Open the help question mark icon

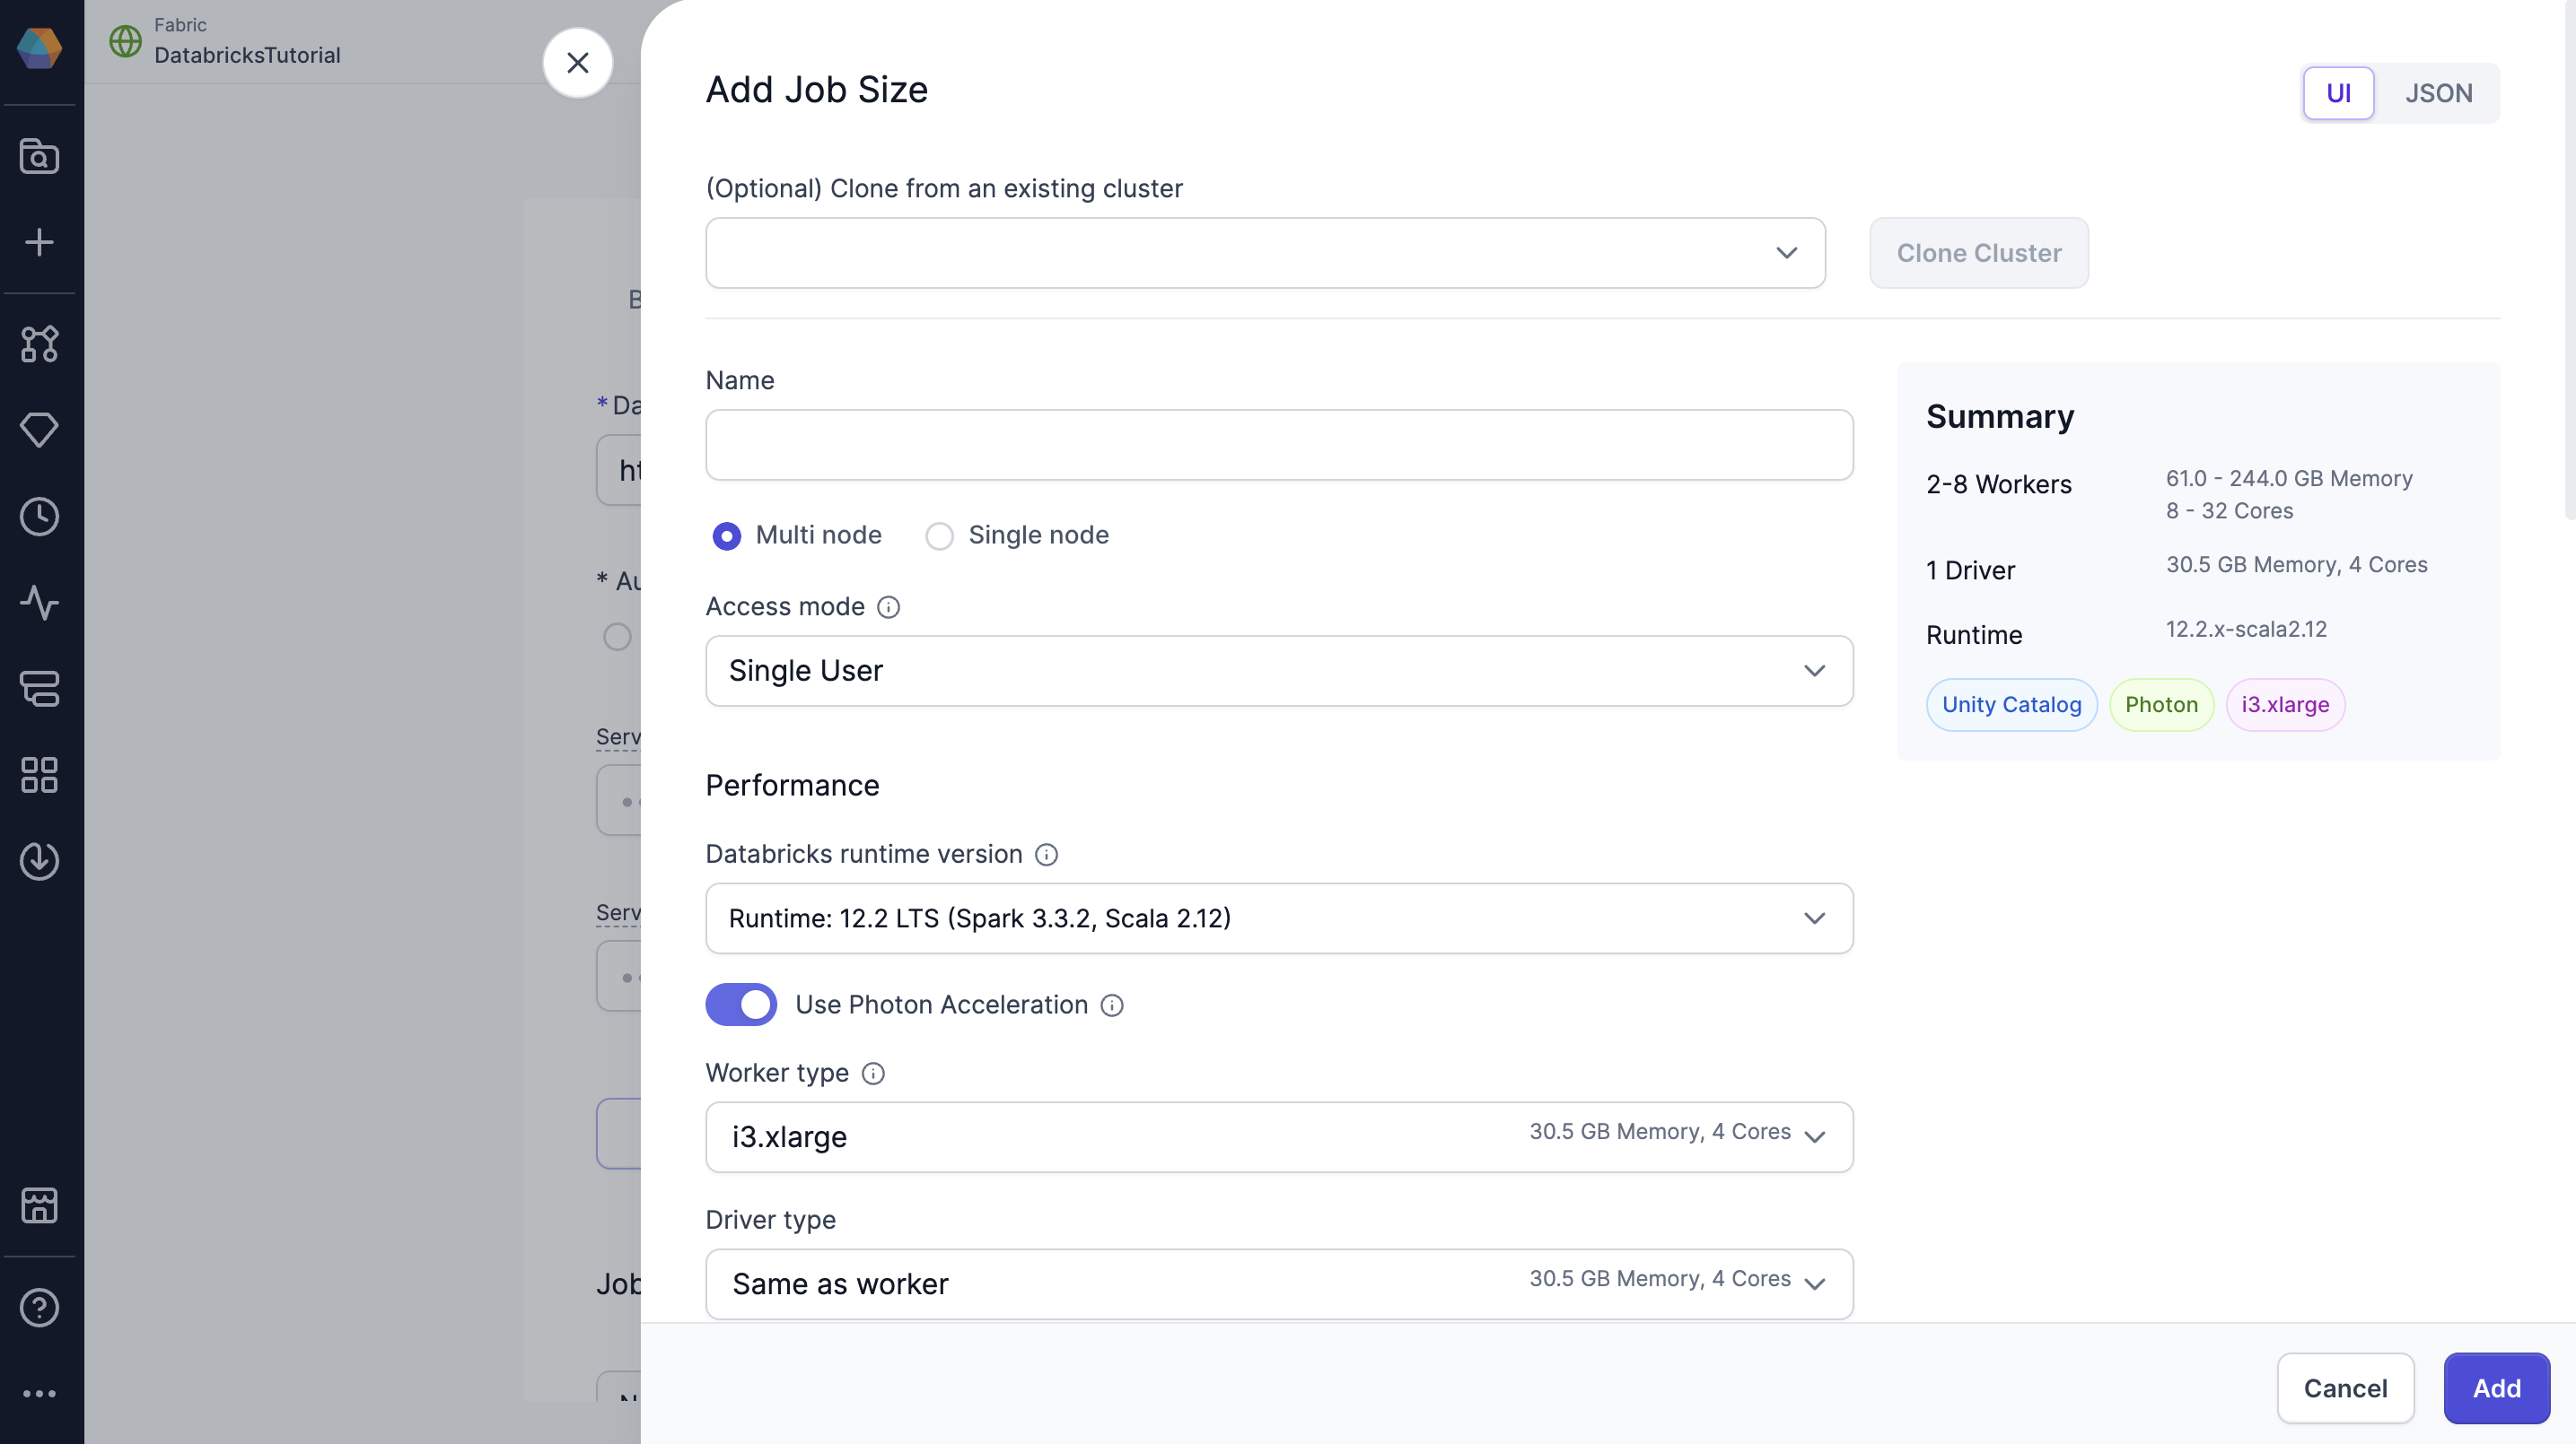tap(40, 1308)
